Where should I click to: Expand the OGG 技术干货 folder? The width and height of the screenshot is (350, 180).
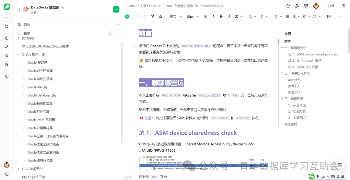click(18, 169)
